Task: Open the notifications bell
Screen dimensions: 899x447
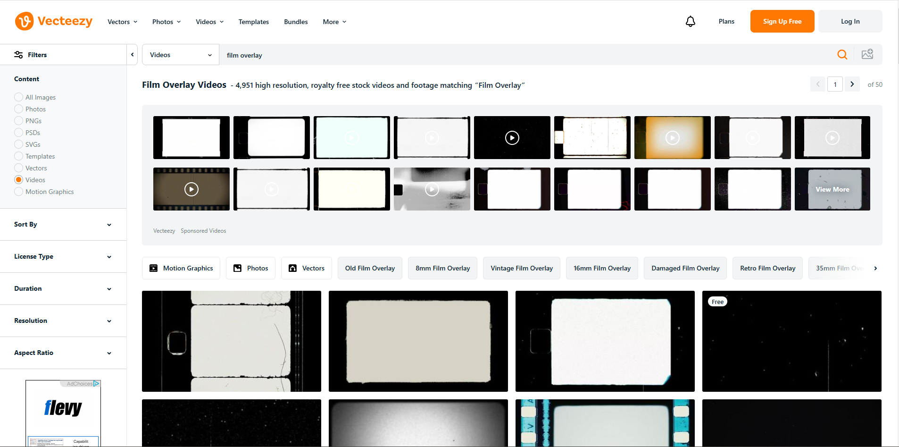Action: tap(691, 21)
